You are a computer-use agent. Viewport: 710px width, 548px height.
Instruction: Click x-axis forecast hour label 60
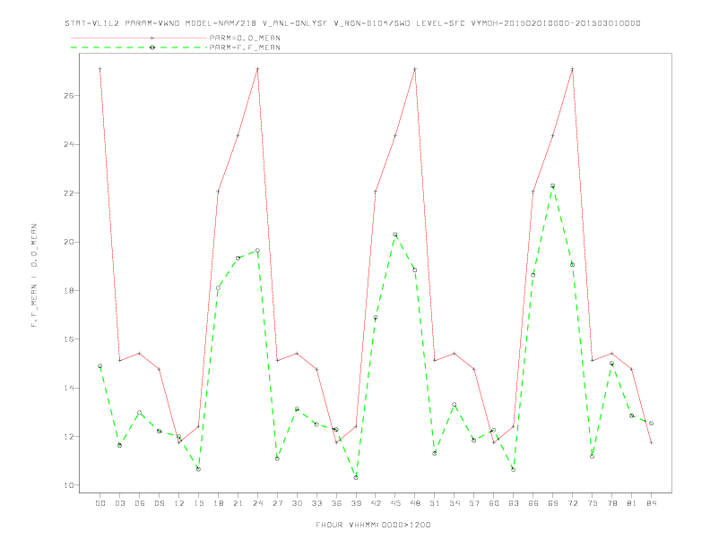[494, 503]
